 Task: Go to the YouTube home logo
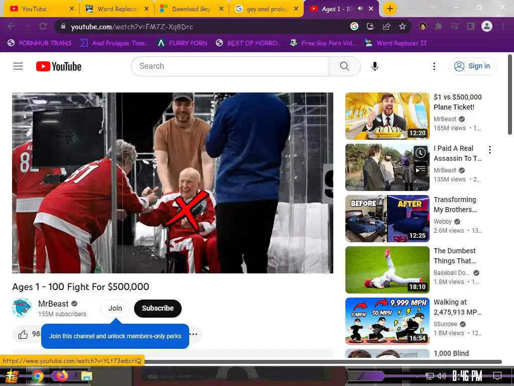pyautogui.click(x=59, y=66)
